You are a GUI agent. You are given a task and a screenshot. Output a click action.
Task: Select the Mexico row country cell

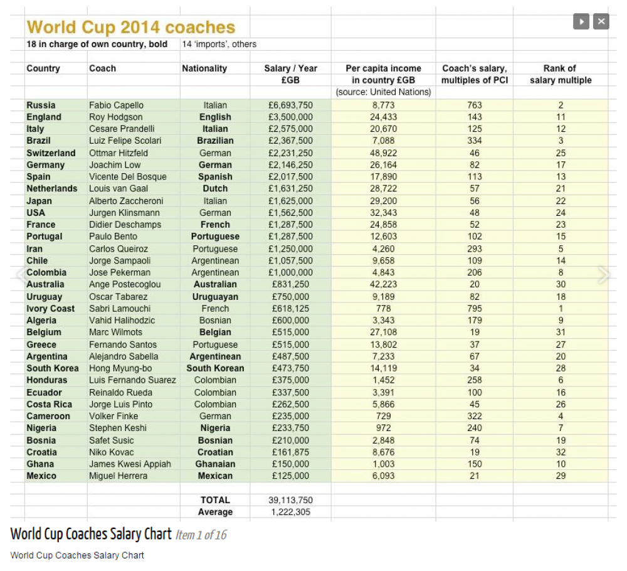click(41, 476)
